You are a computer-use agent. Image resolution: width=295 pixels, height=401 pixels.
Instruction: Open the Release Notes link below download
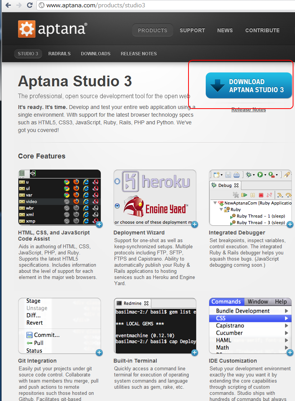click(x=249, y=109)
